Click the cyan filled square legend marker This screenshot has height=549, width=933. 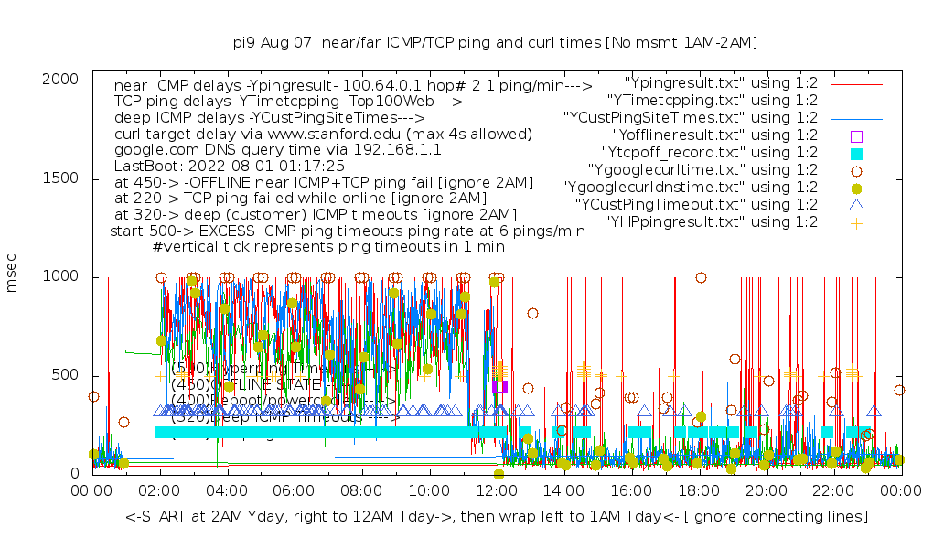[x=856, y=153]
